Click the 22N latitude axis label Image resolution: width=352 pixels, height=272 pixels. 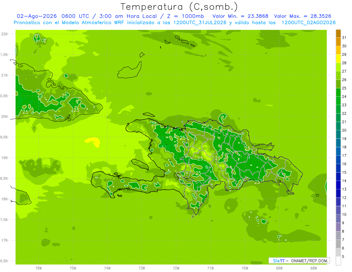click(x=5, y=34)
